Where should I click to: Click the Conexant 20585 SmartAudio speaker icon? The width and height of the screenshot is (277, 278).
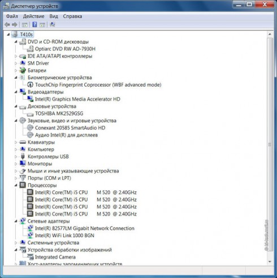click(x=30, y=128)
